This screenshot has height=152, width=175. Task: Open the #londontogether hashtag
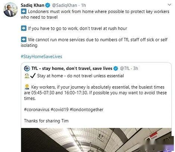(x=86, y=110)
